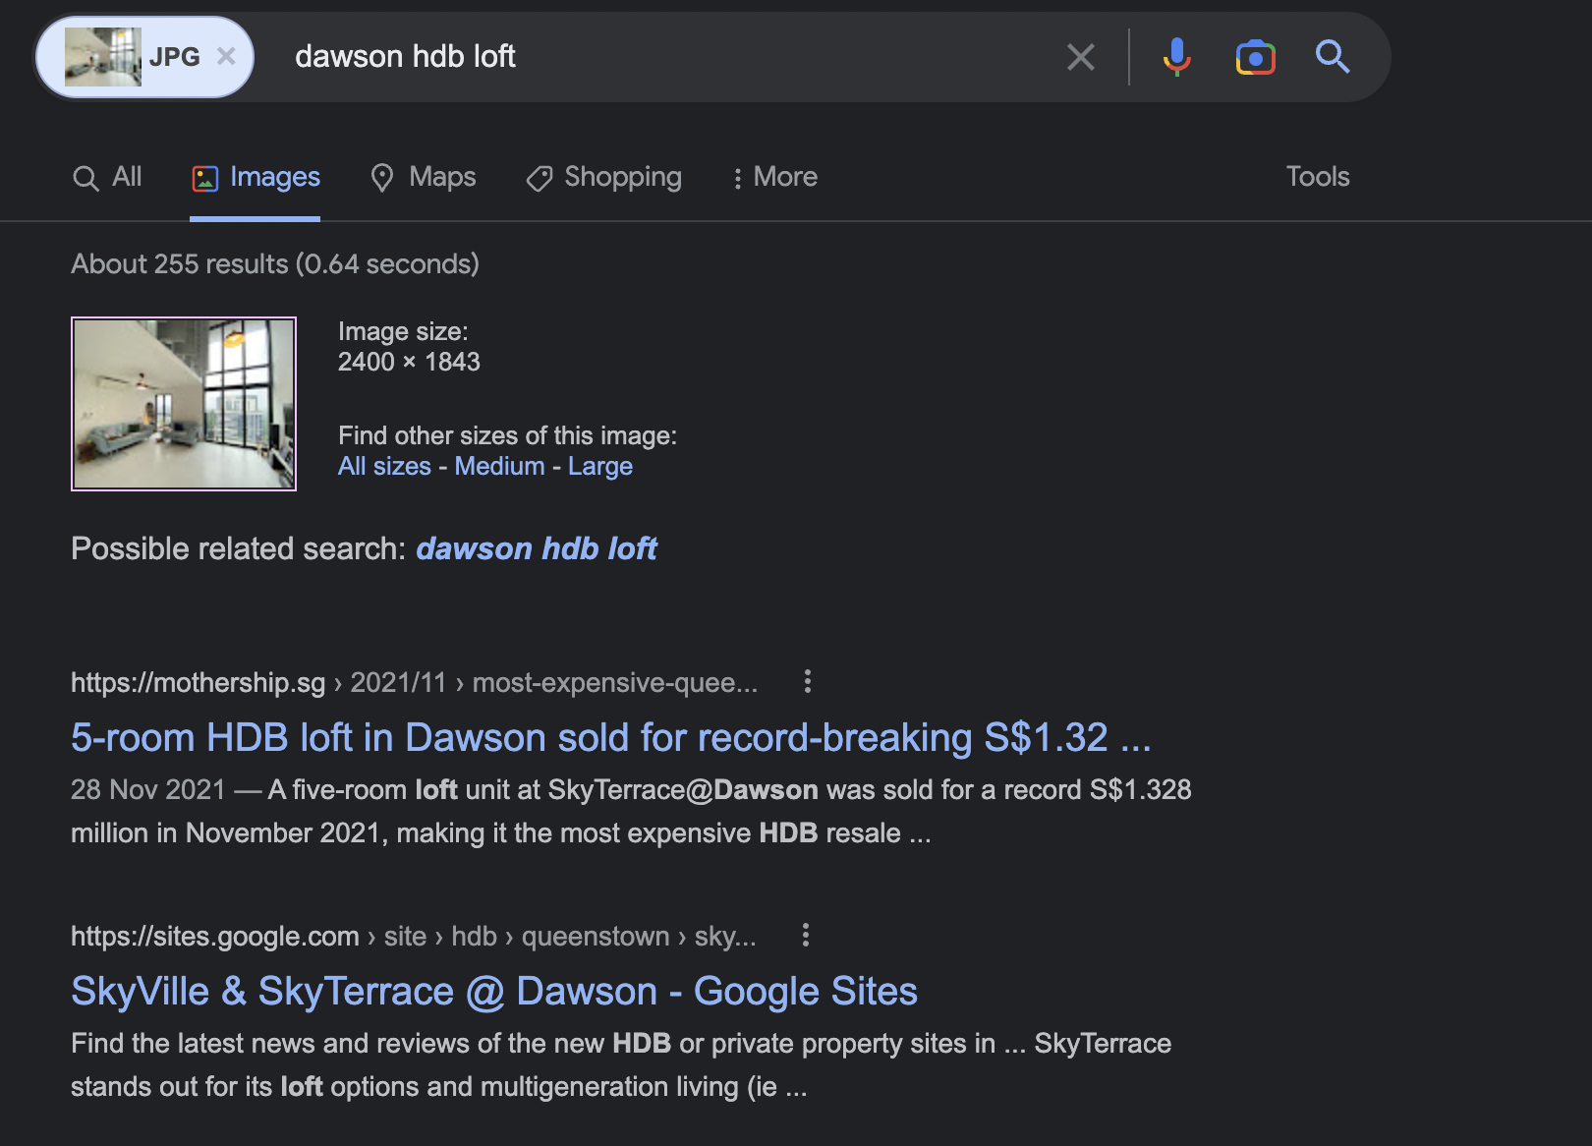Open the uploaded loft image thumbnail
This screenshot has width=1592, height=1146.
pos(184,404)
